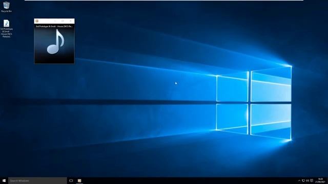Open Task View on the taskbar

[71, 180]
